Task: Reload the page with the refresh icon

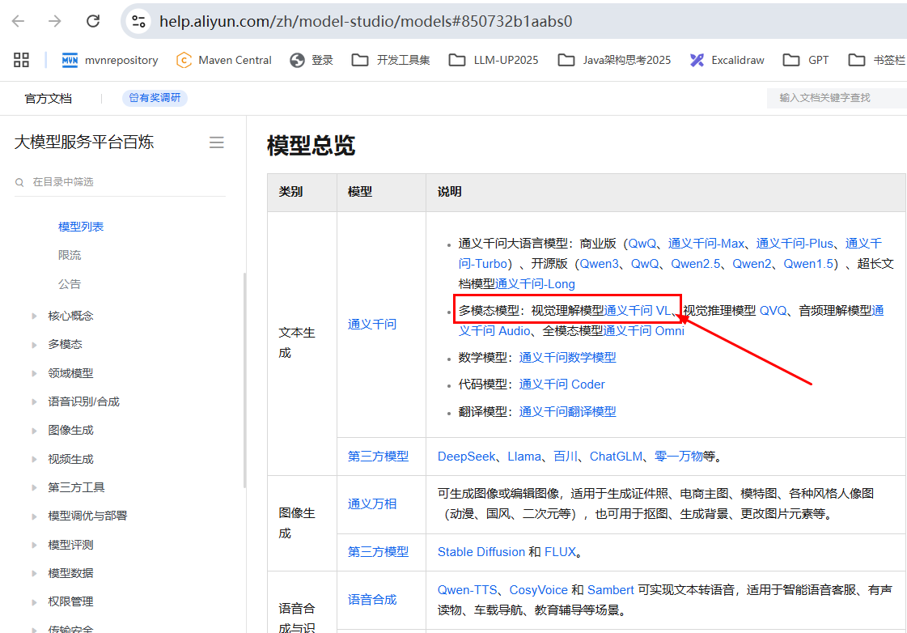Action: click(x=93, y=21)
